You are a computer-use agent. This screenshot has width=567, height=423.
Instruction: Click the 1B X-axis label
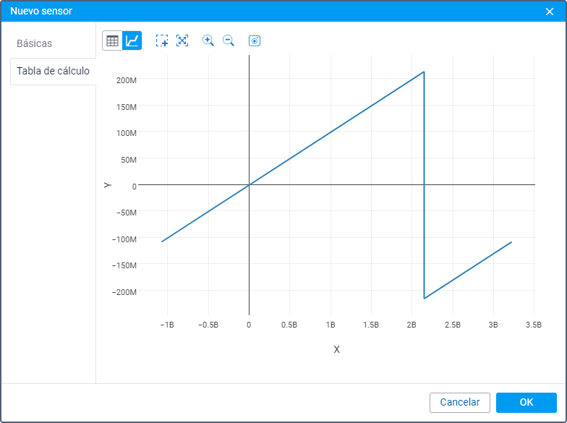point(330,325)
